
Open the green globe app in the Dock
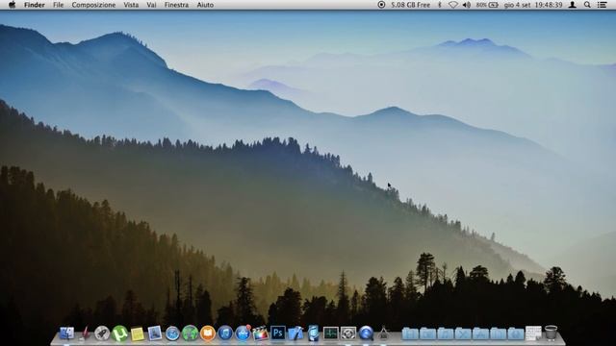pos(191,334)
